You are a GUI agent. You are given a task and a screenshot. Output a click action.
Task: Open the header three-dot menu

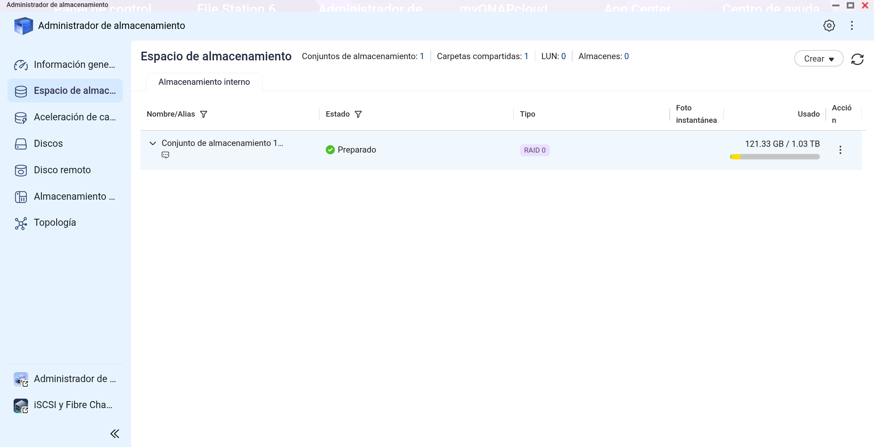click(852, 26)
